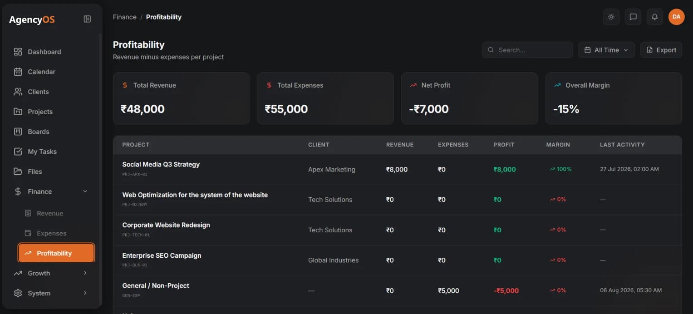This screenshot has width=693, height=314.
Task: Click the Finance dollar icon
Action: tap(18, 191)
